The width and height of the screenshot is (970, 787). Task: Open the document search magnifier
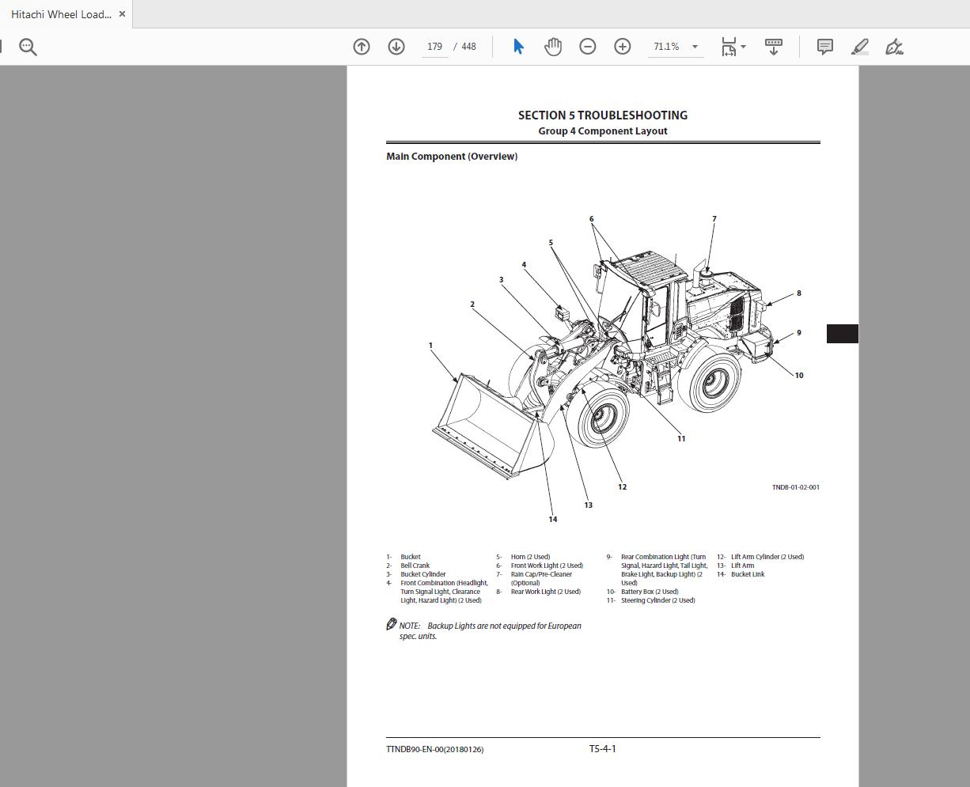coord(28,47)
